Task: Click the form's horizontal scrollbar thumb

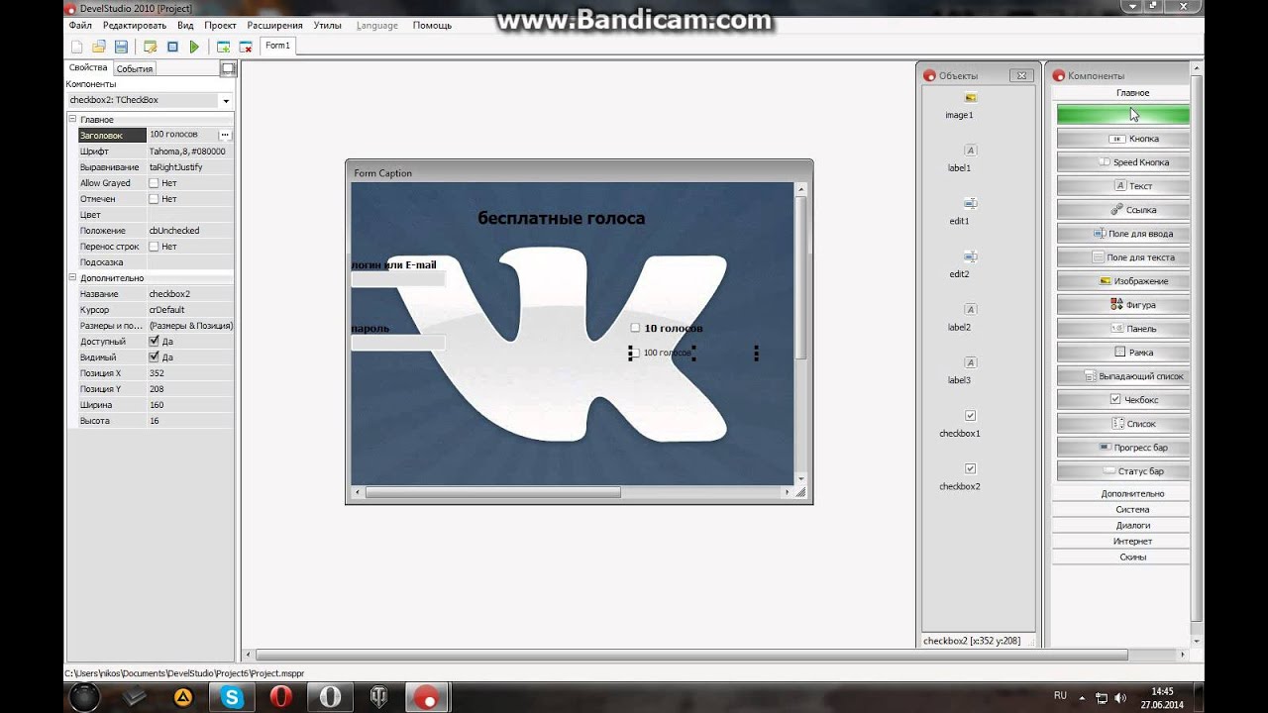Action: (x=492, y=492)
